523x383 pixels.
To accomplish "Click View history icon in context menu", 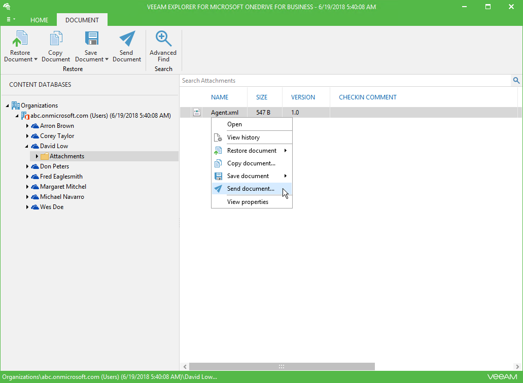I will pos(218,137).
